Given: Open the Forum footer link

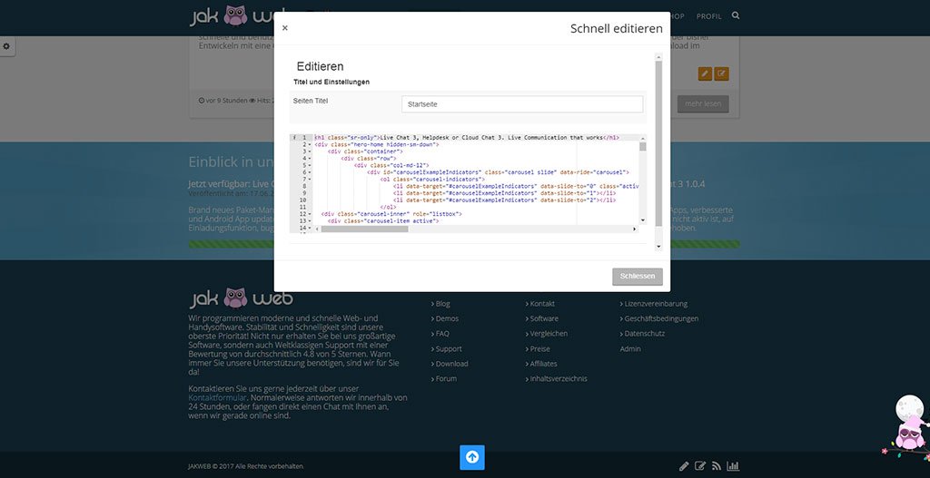Looking at the screenshot, I should pyautogui.click(x=445, y=378).
